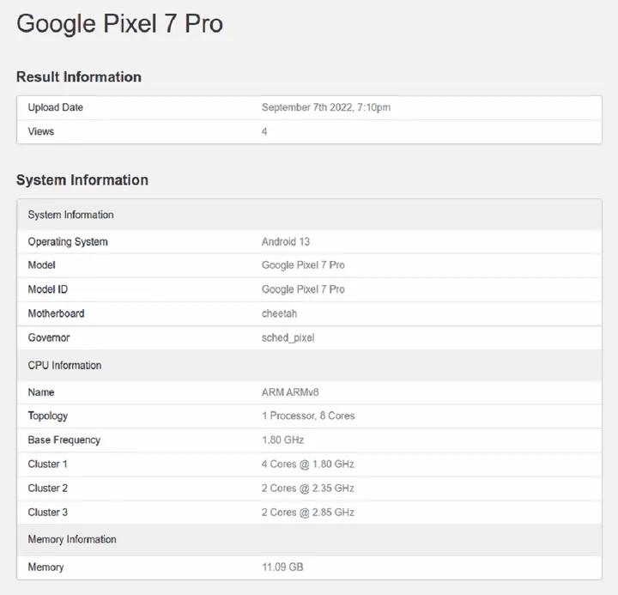Click the 11.09 GB memory value

point(282,568)
